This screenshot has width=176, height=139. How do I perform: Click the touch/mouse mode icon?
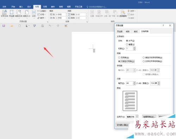27,26
